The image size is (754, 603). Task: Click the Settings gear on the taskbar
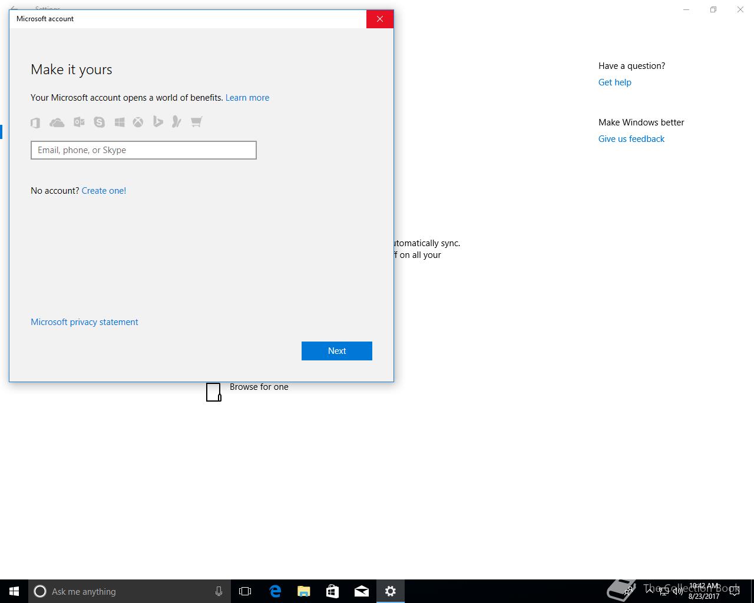pos(390,591)
